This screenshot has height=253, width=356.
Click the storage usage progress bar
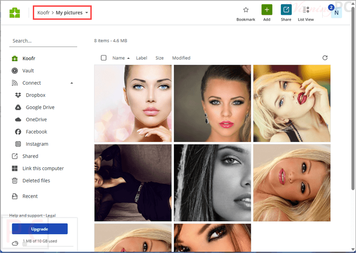pyautogui.click(x=48, y=246)
